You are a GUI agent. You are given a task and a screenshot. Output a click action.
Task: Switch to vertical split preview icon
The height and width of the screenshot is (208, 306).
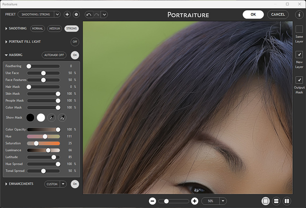[x=287, y=201]
